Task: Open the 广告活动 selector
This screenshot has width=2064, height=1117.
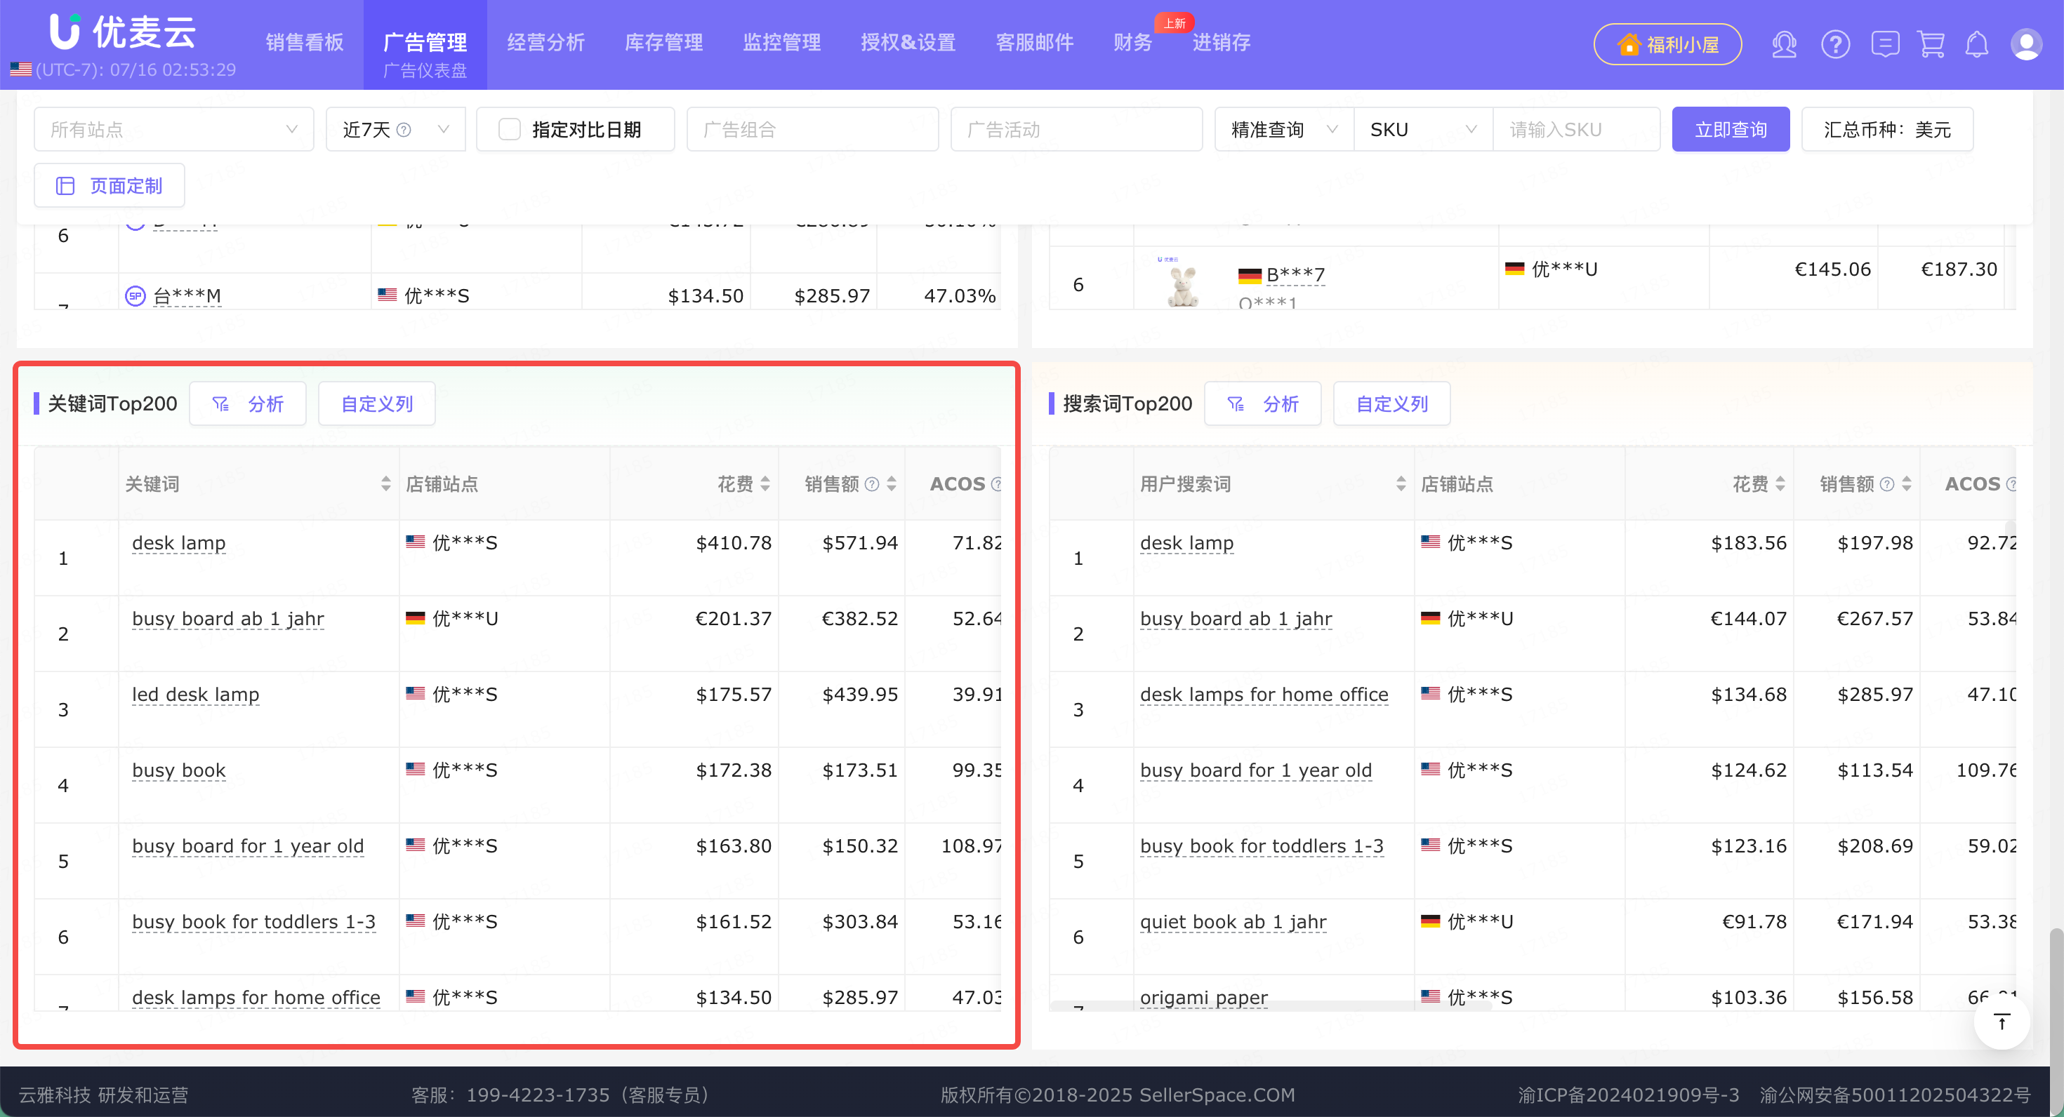Action: [1076, 129]
